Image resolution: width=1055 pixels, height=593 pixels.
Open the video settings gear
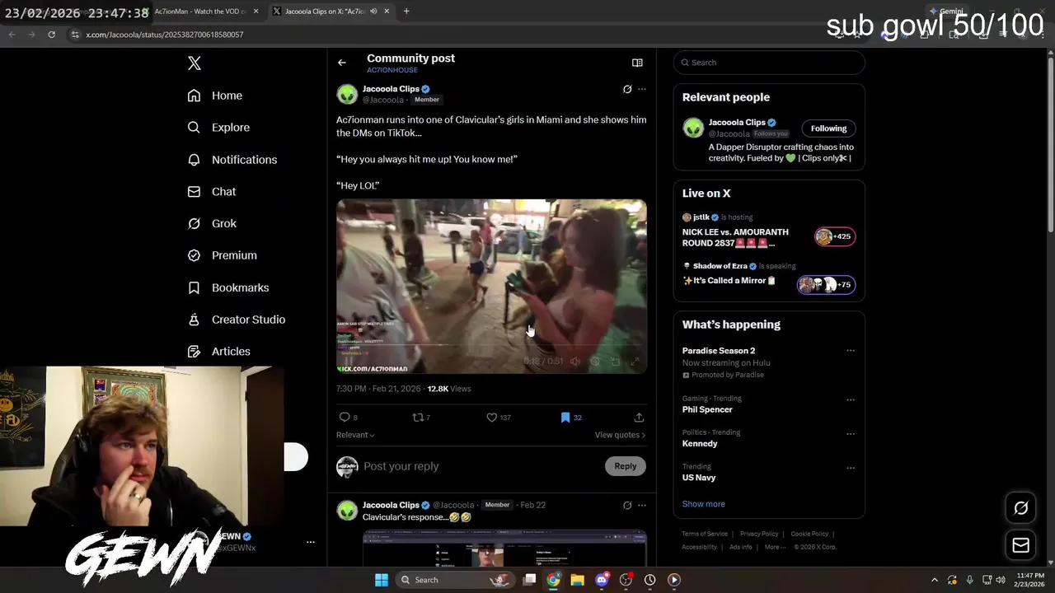point(595,361)
